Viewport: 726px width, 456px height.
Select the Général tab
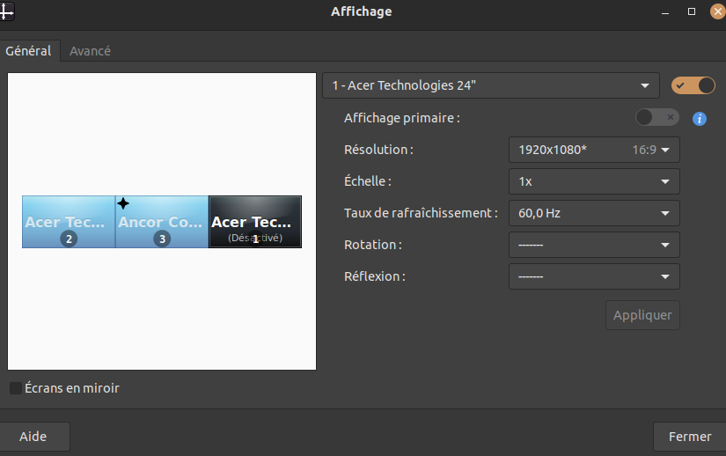[29, 51]
